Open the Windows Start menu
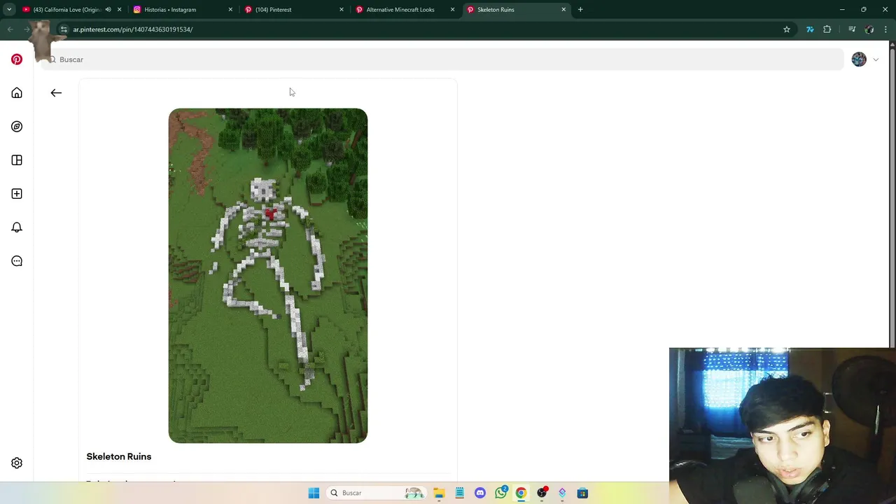Image resolution: width=896 pixels, height=504 pixels. pos(314,493)
